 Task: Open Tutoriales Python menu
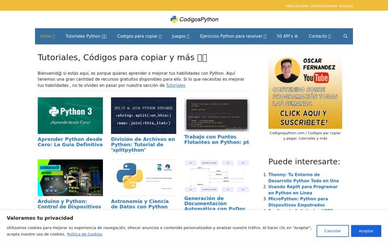86,36
